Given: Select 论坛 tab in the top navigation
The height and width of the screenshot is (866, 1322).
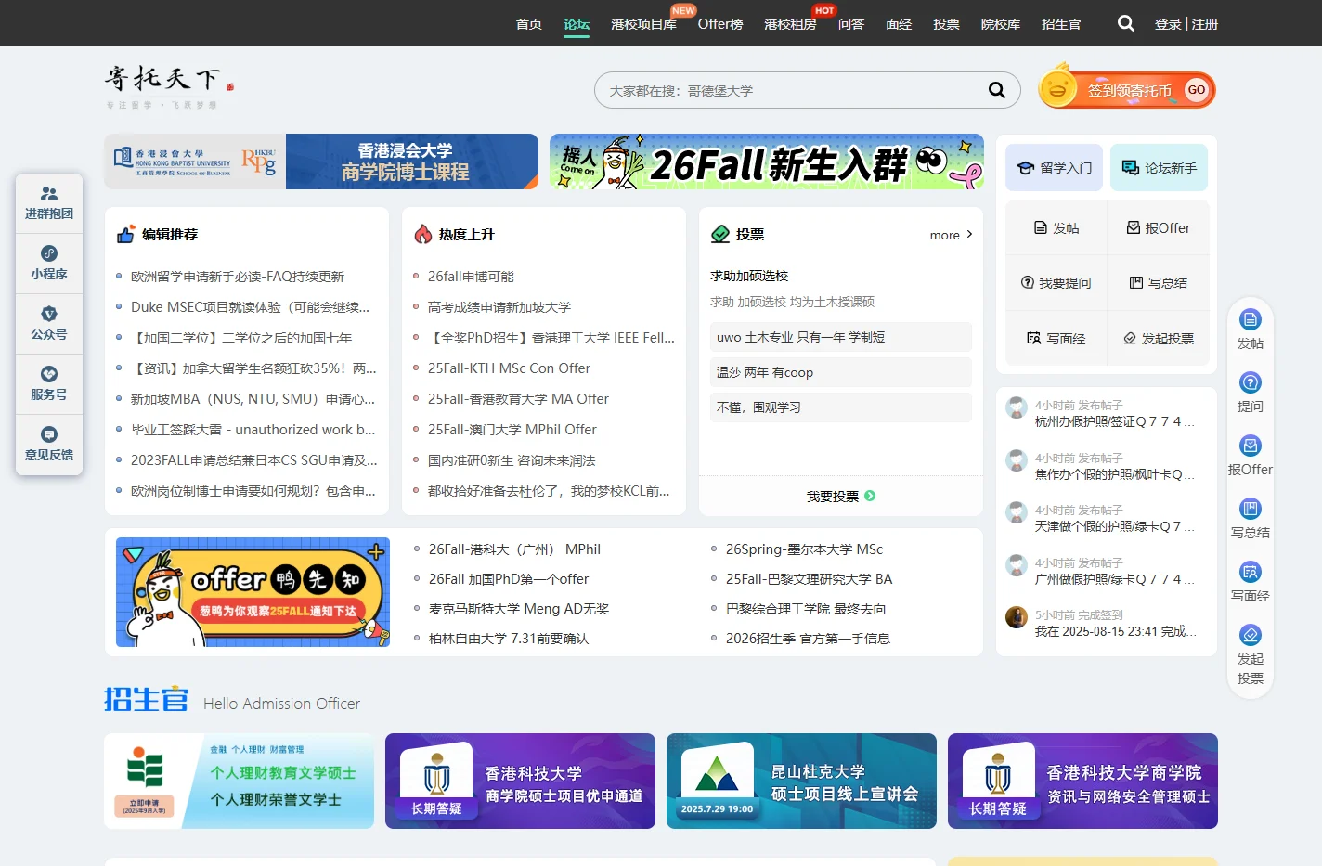Looking at the screenshot, I should pos(577,24).
